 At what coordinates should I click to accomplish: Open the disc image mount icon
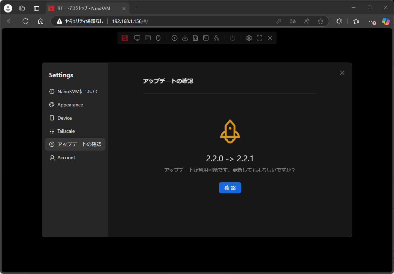[175, 38]
